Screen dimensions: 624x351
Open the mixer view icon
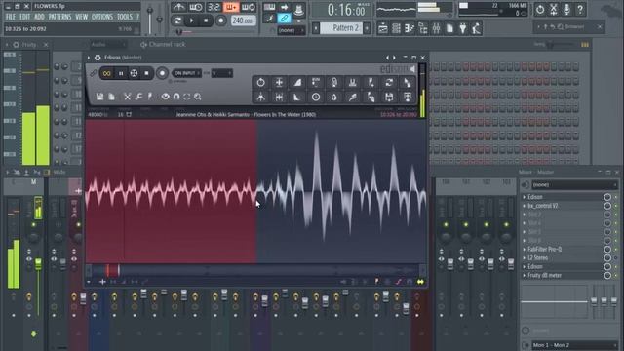(436, 28)
